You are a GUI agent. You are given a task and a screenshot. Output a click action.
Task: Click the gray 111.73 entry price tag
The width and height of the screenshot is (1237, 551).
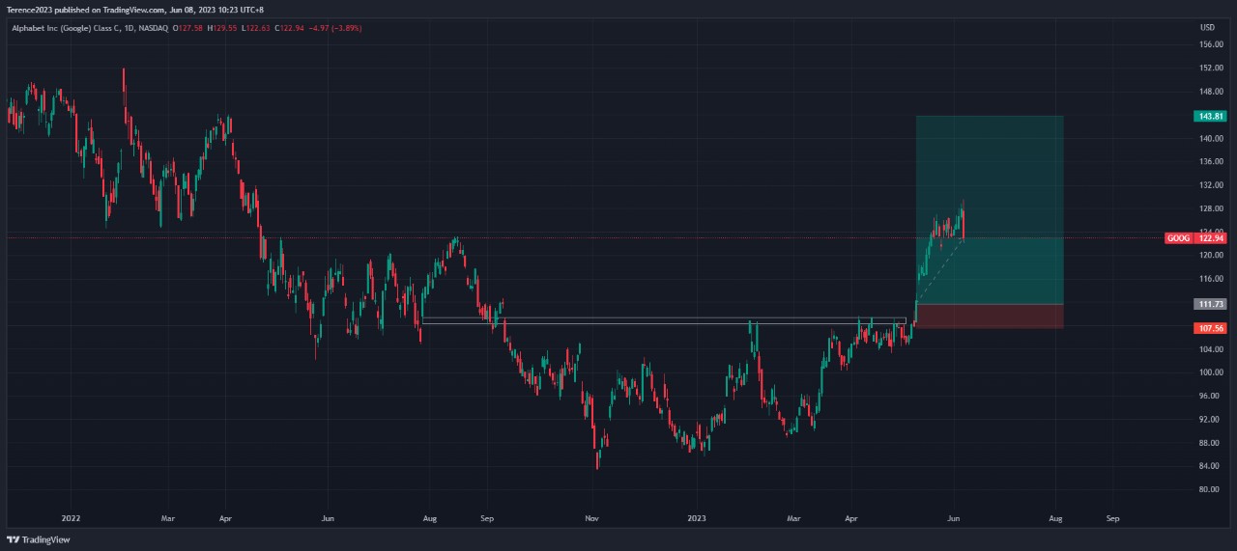click(x=1210, y=304)
